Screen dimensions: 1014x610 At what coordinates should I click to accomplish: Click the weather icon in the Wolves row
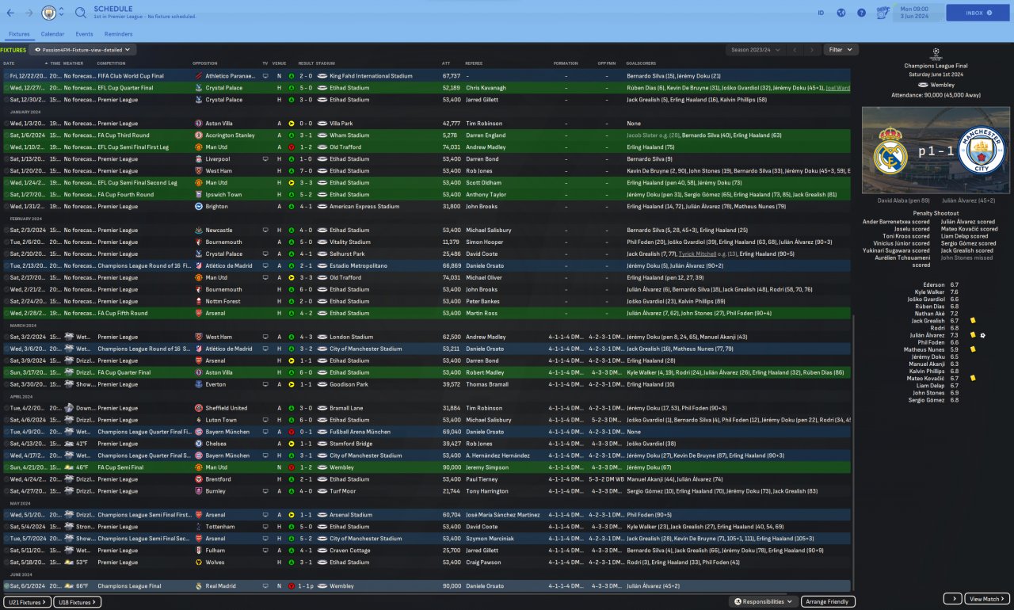[x=69, y=562]
